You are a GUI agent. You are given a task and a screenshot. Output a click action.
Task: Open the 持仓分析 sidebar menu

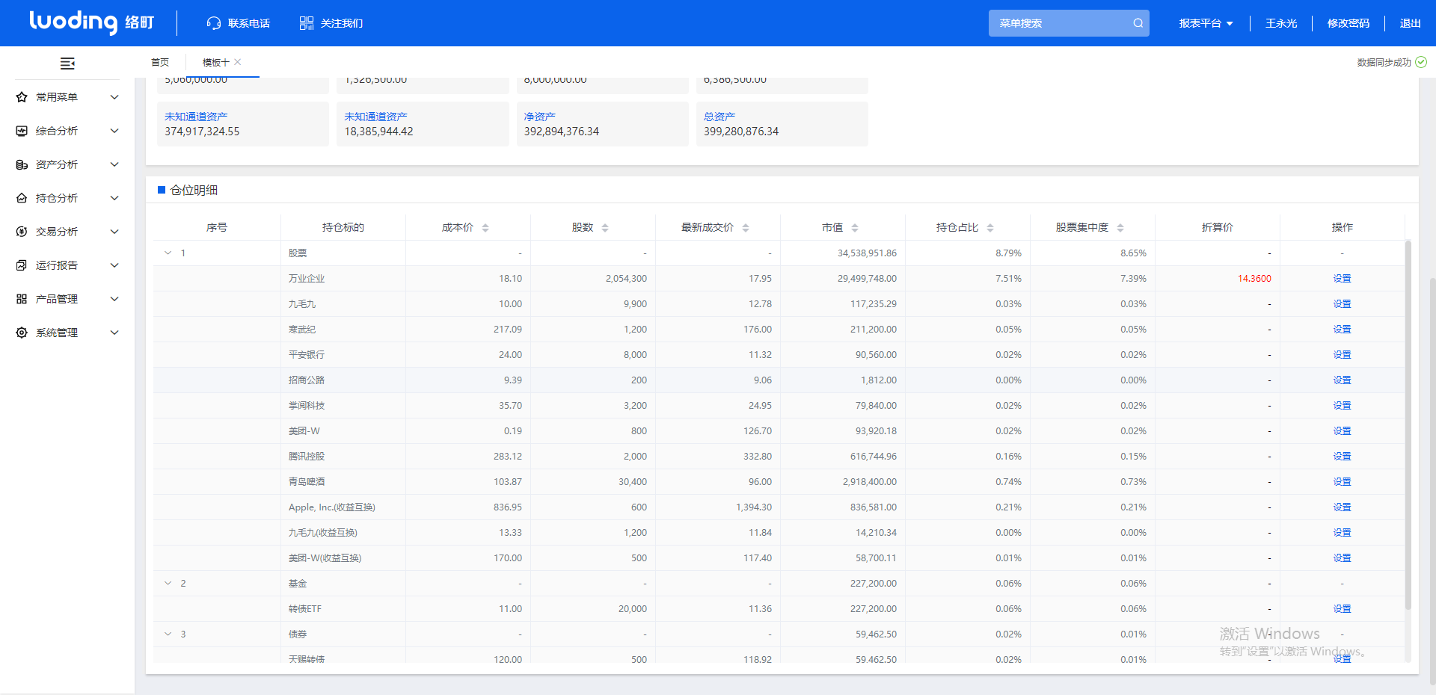pos(67,198)
